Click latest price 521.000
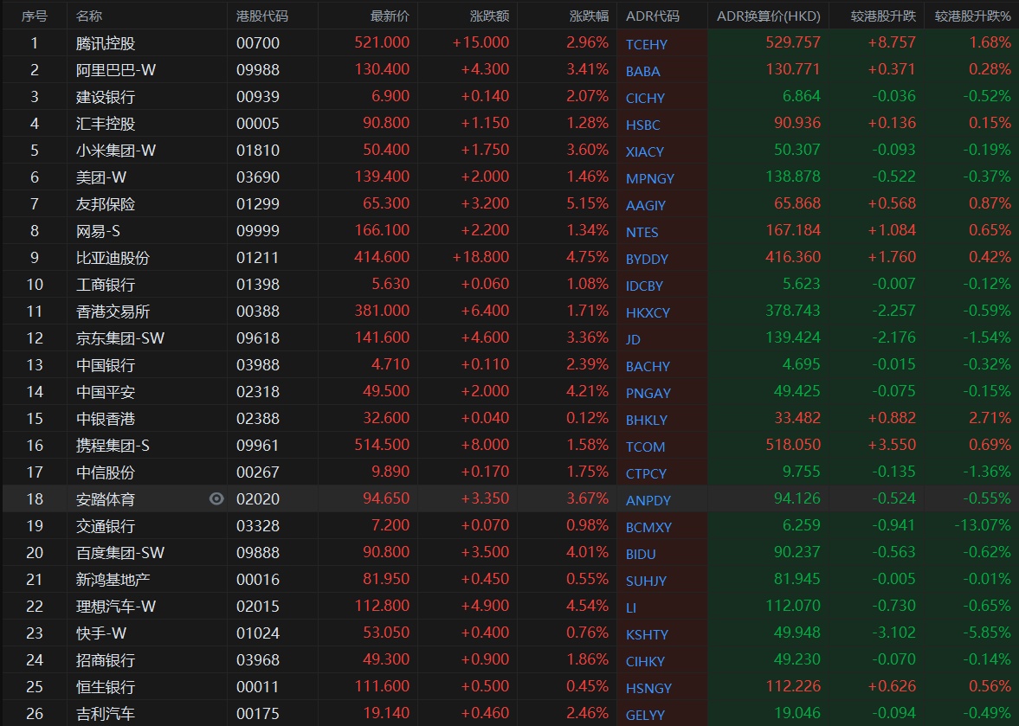This screenshot has height=726, width=1019. (382, 42)
